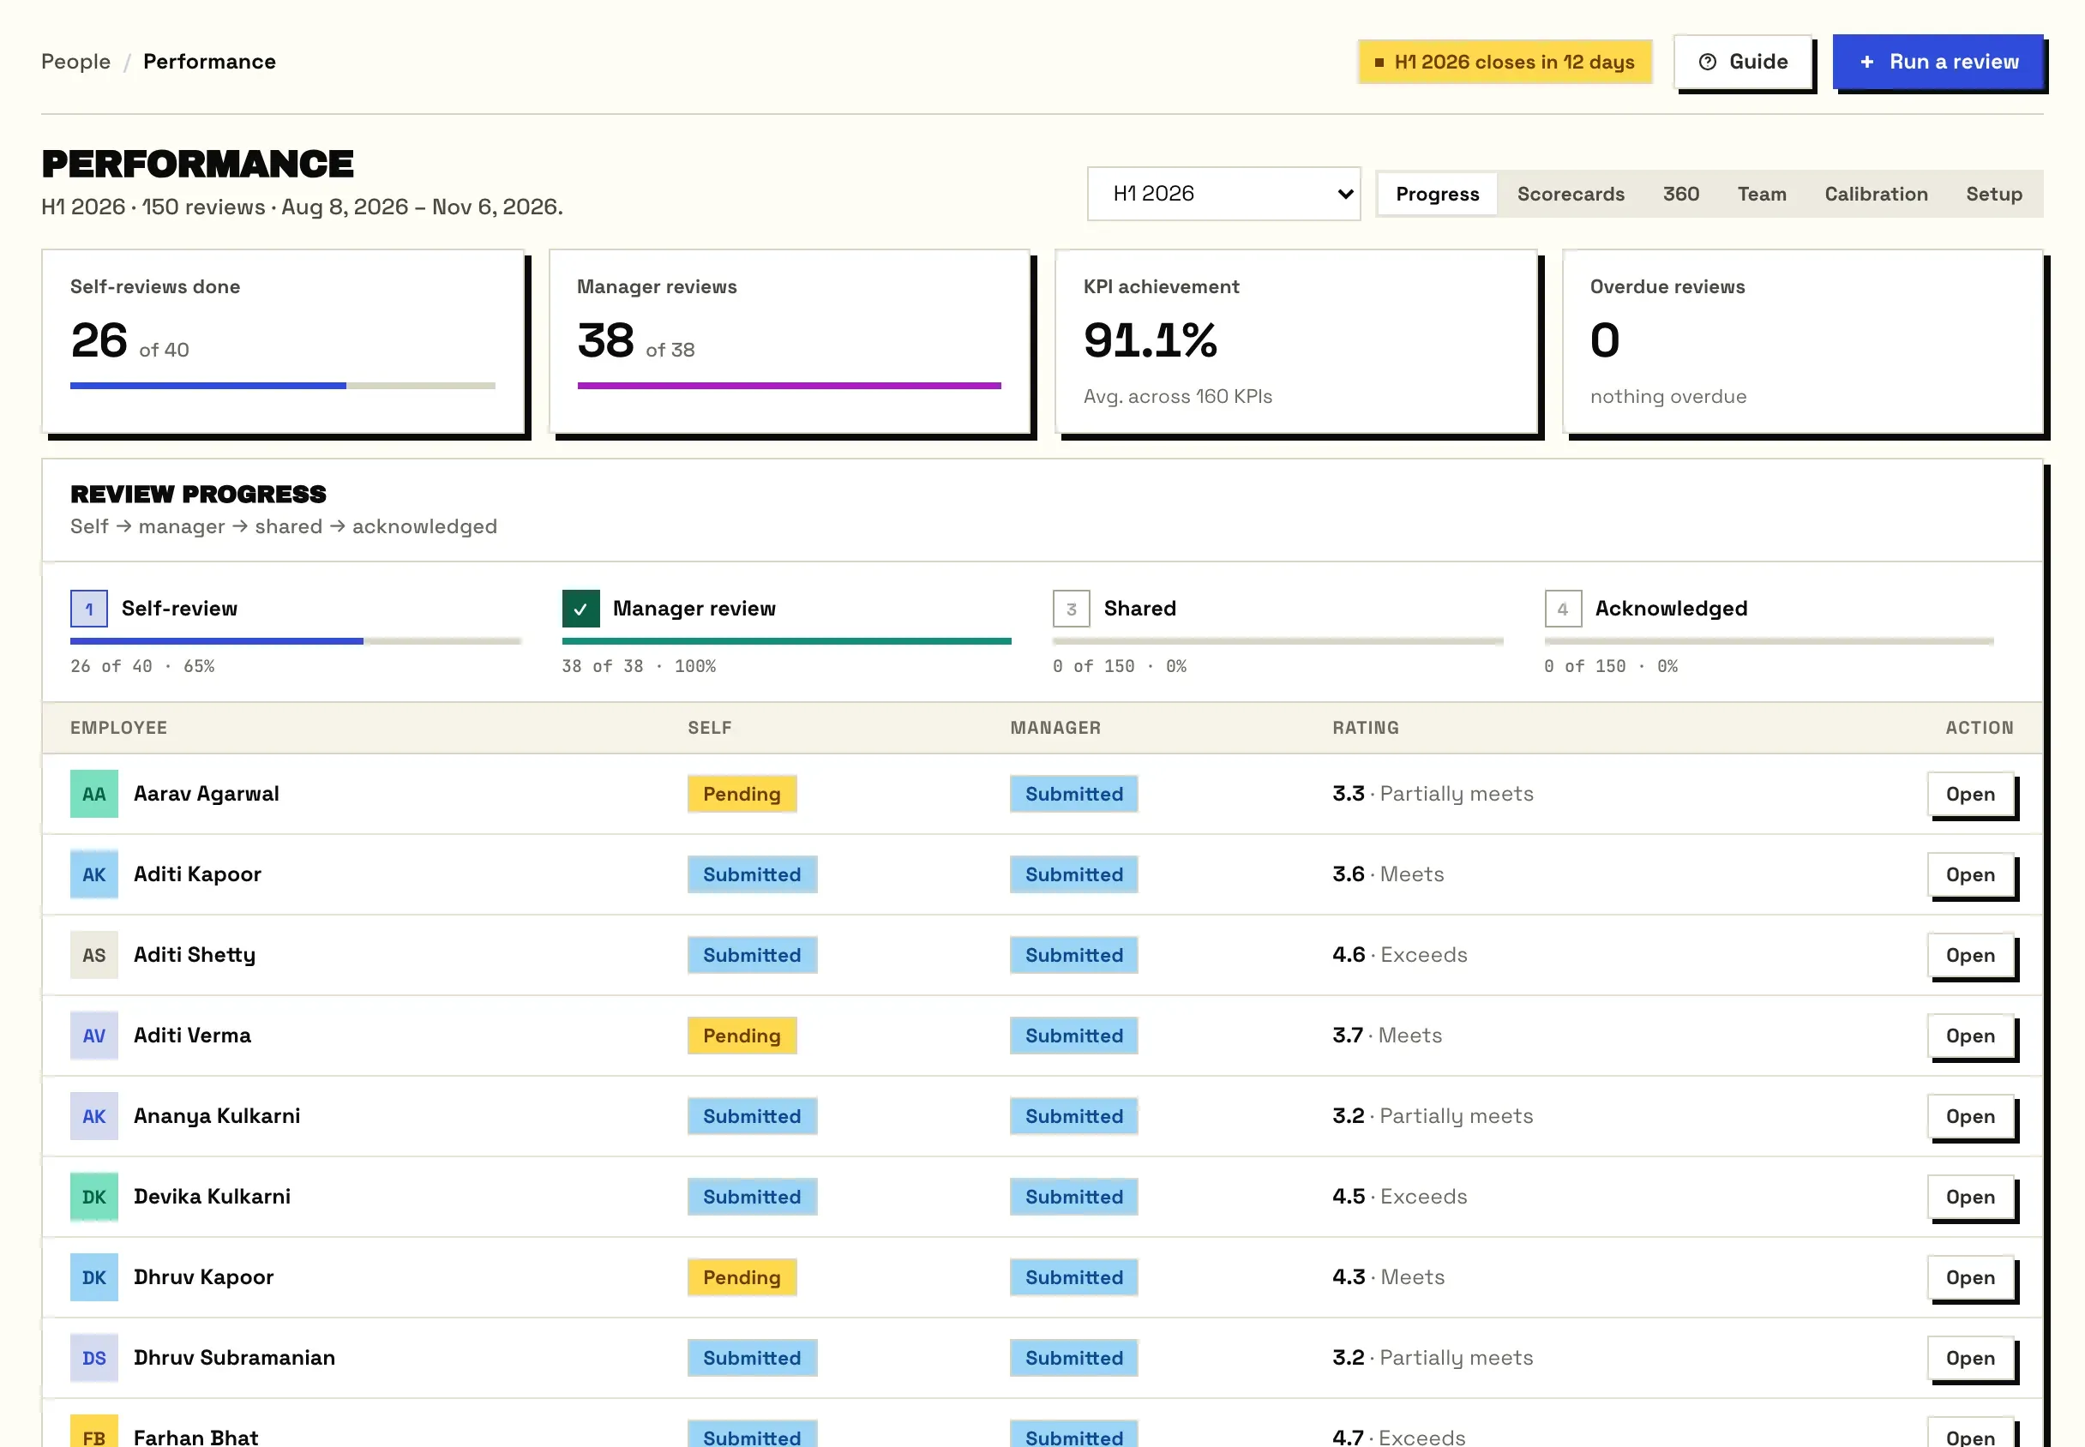Click the Run a review button
Image resolution: width=2085 pixels, height=1447 pixels.
coord(1938,62)
